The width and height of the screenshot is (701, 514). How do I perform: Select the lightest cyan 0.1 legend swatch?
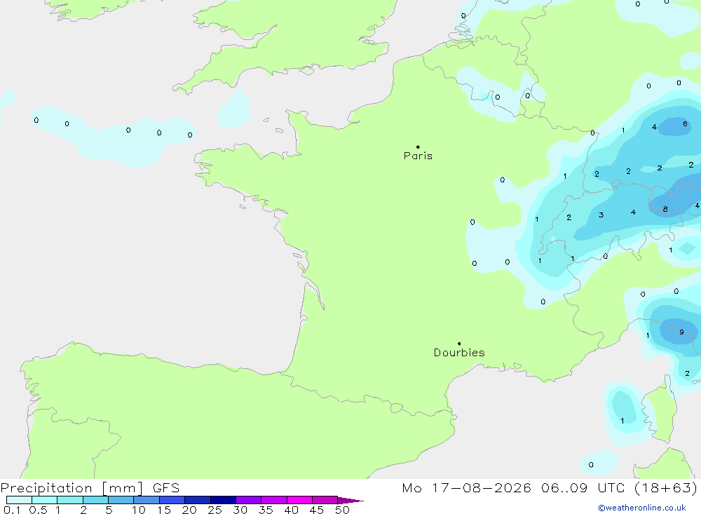tap(19, 500)
